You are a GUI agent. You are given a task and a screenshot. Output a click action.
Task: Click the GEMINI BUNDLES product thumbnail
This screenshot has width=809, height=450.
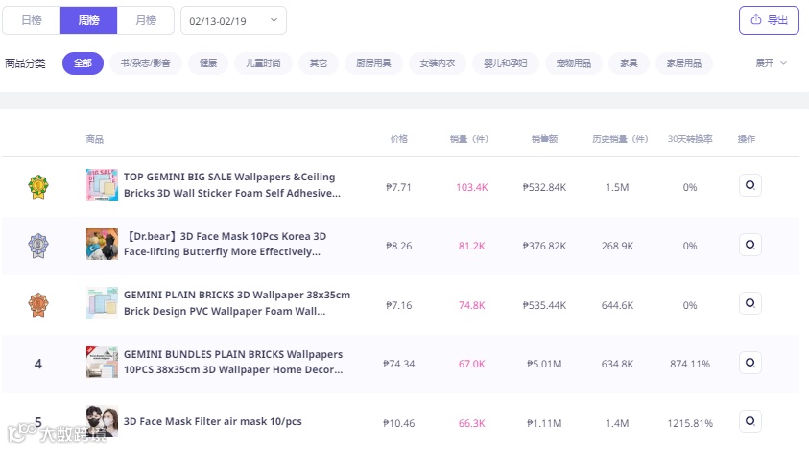click(x=102, y=363)
